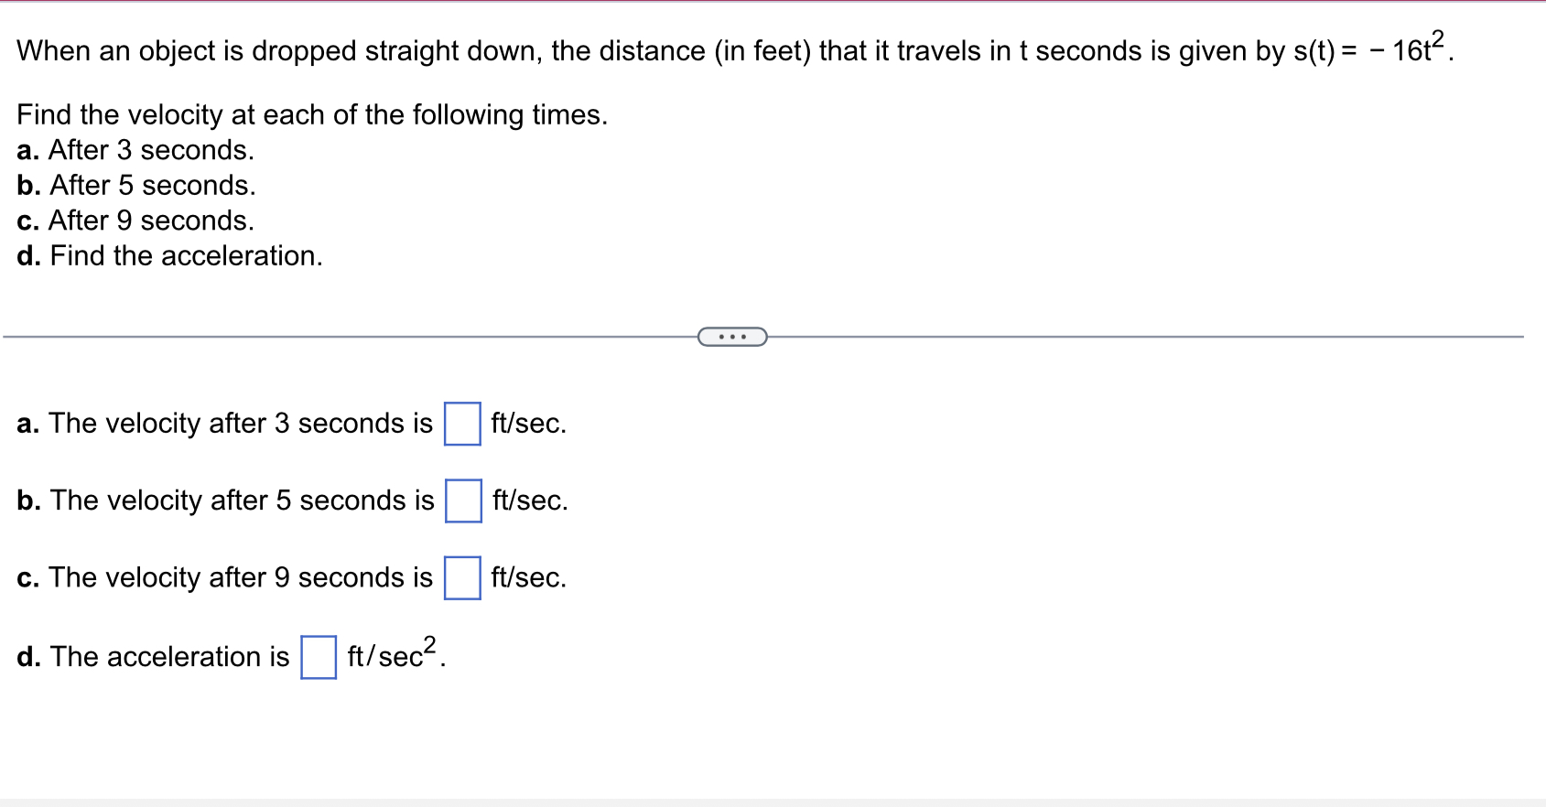Click the answer box for velocity after 9 seconds

[462, 577]
